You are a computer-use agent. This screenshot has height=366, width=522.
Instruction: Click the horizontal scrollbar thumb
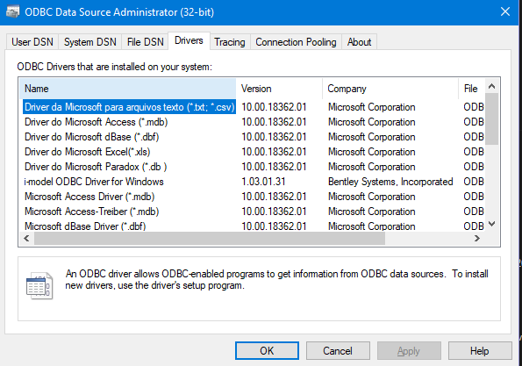point(210,239)
